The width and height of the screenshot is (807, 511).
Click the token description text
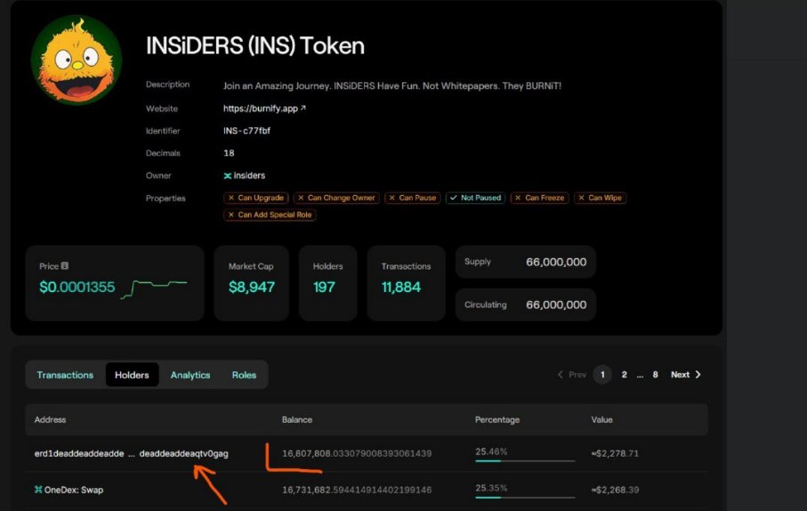(x=392, y=86)
